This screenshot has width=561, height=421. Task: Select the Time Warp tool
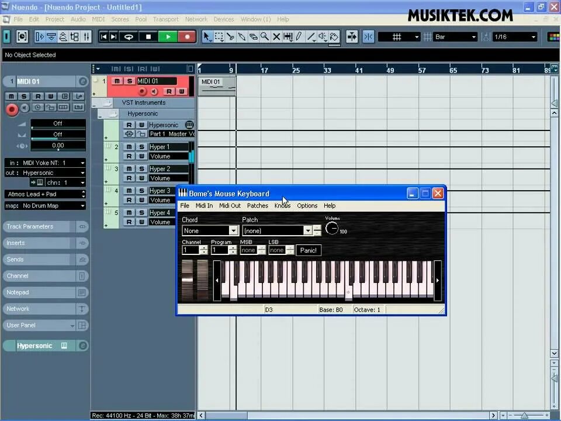[x=288, y=36]
